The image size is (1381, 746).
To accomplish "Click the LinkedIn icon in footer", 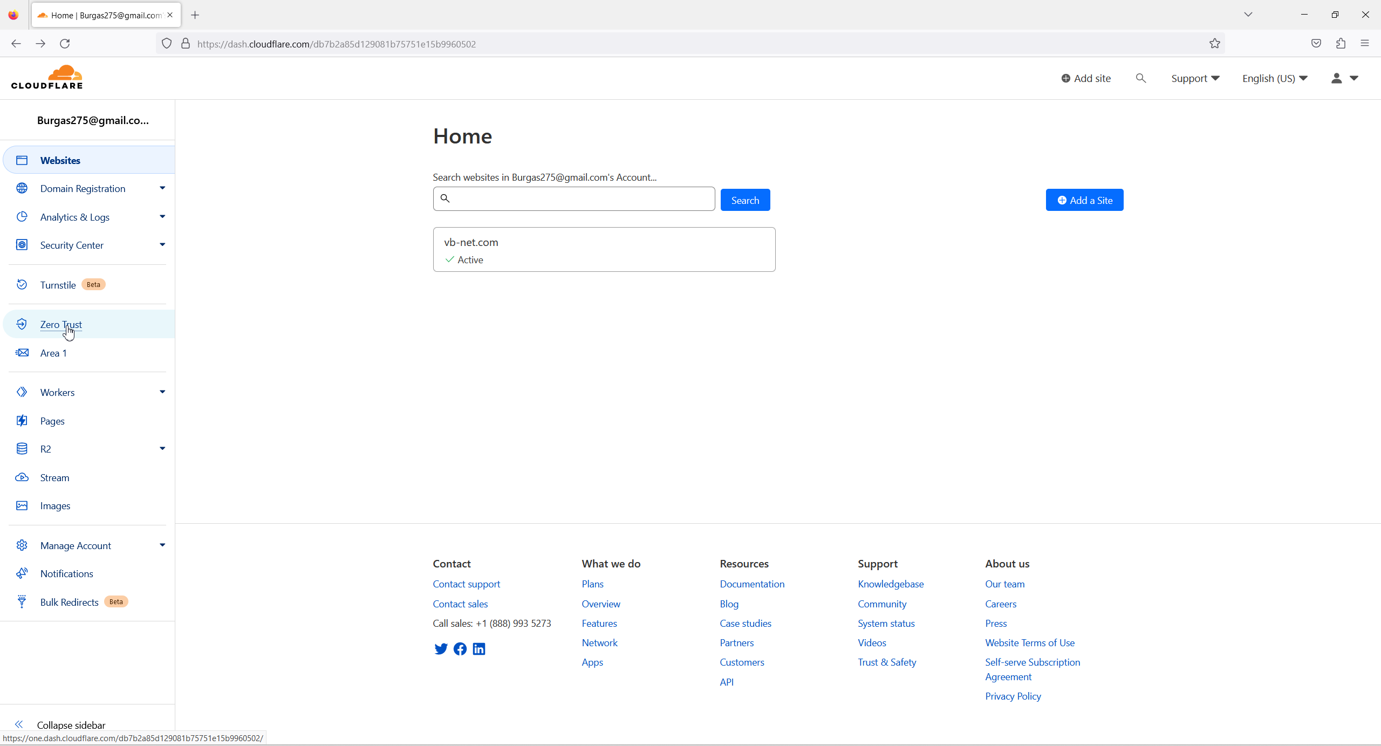I will coord(479,649).
